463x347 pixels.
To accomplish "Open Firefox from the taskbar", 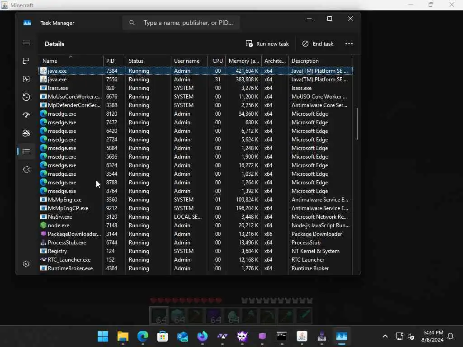I will point(202,336).
